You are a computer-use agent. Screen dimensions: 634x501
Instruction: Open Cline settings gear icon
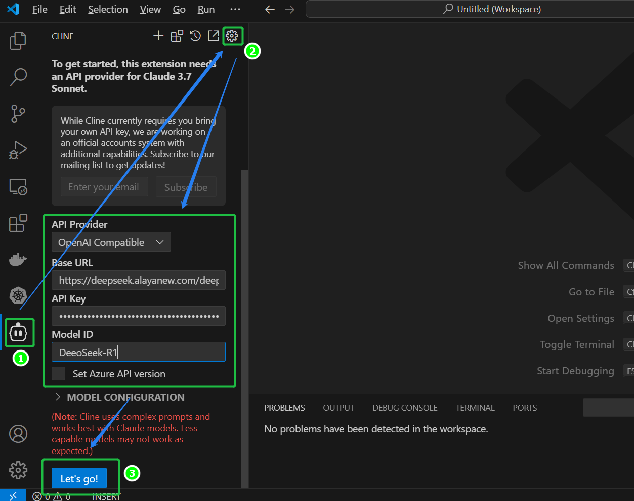click(x=232, y=36)
